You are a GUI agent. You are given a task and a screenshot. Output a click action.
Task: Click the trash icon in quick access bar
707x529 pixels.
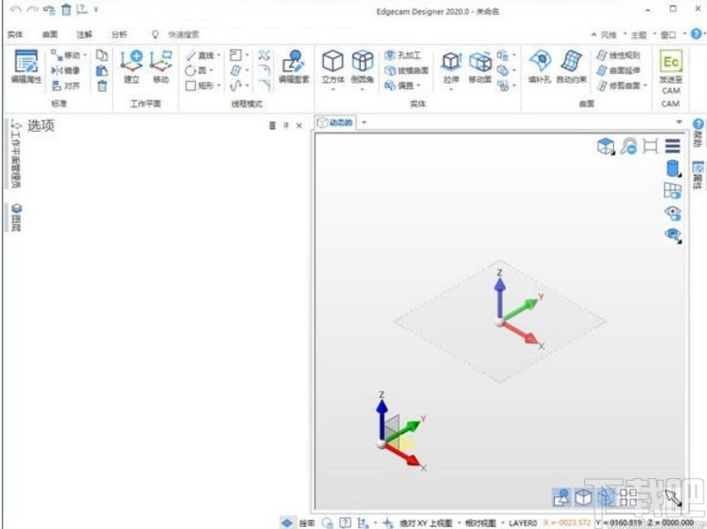tap(67, 9)
